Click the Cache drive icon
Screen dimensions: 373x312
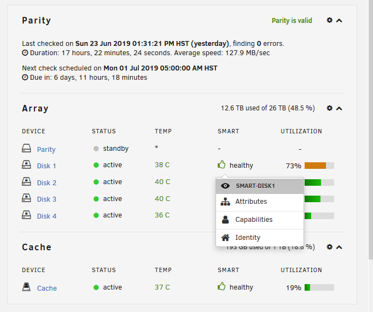26,287
